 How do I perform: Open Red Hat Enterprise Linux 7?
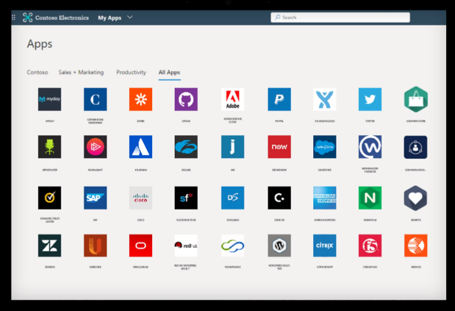(x=187, y=245)
